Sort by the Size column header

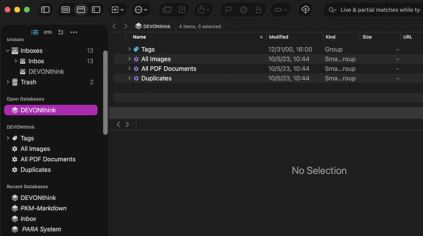[x=380, y=37]
